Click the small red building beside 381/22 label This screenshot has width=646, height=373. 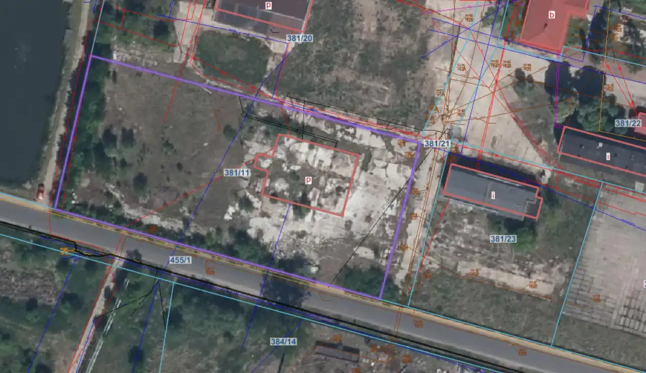click(640, 121)
